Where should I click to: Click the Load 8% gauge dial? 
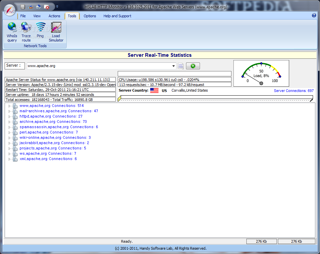tap(261, 73)
